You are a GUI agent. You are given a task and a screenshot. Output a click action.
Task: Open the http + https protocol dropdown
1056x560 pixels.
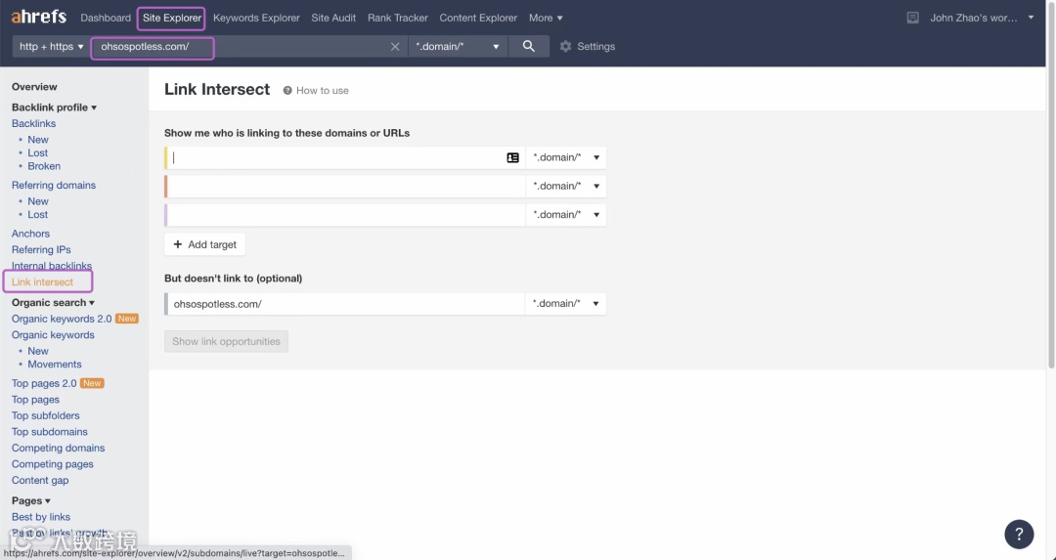(51, 47)
